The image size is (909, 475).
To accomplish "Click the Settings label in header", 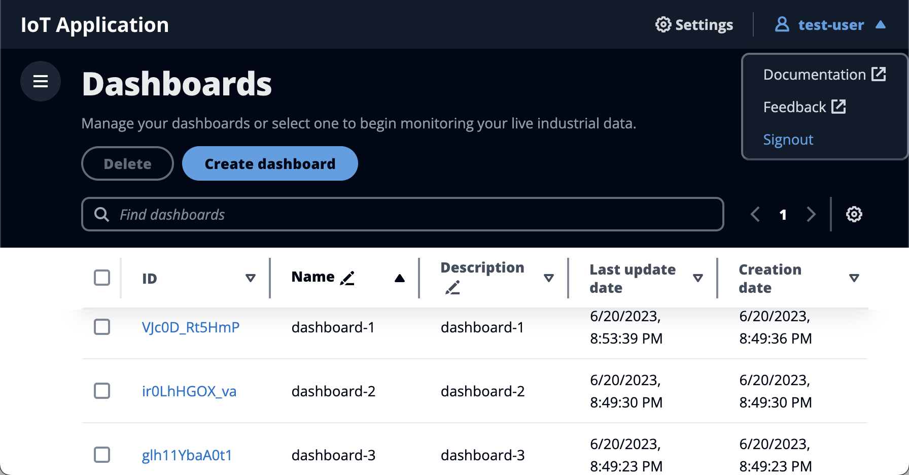I will point(704,24).
